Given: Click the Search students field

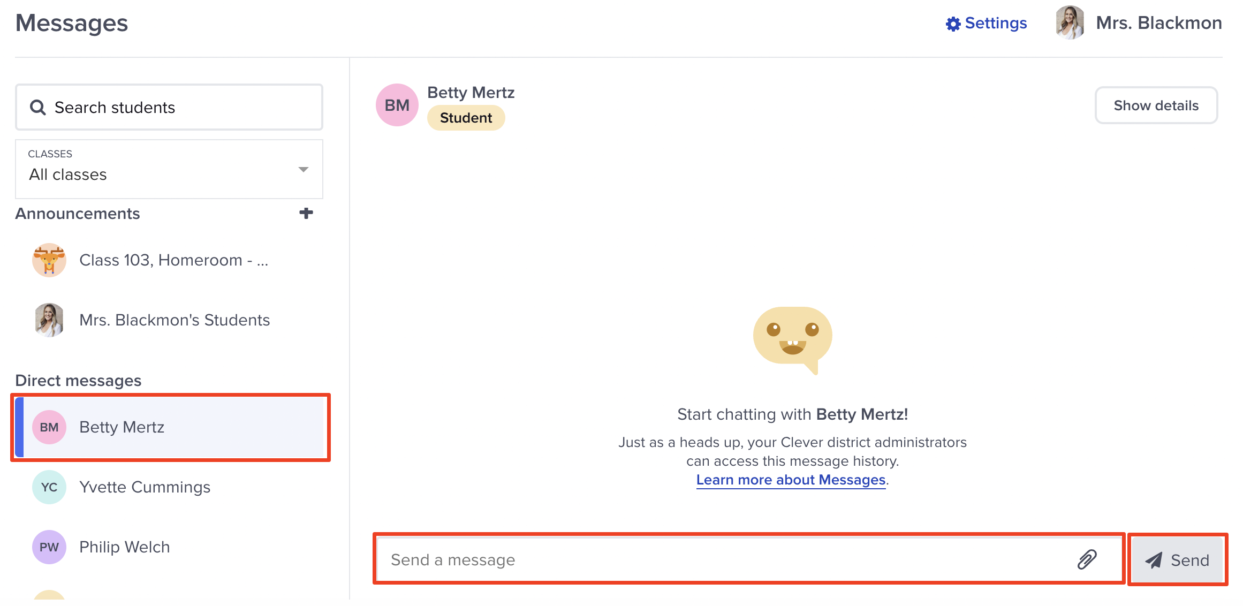Looking at the screenshot, I should (x=169, y=107).
